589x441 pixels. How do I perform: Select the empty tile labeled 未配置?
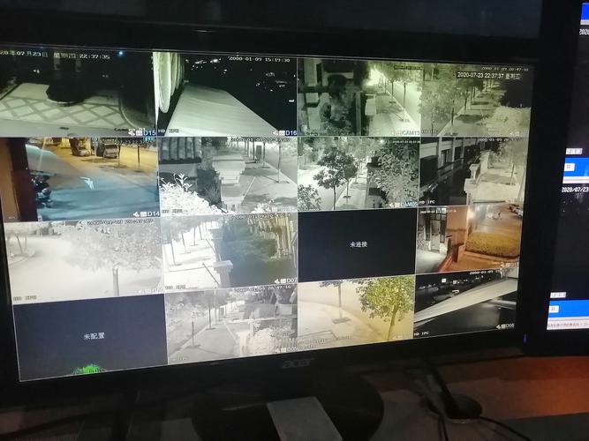pyautogui.click(x=89, y=337)
